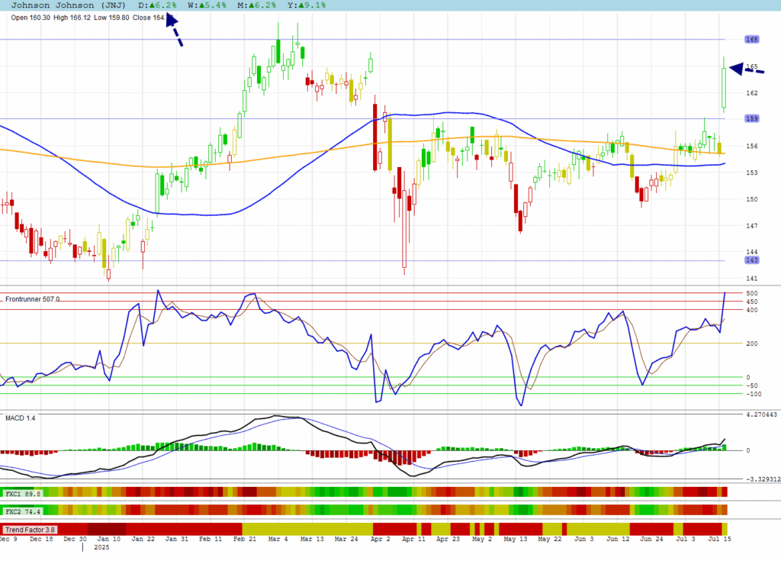Image resolution: width=781 pixels, height=561 pixels.
Task: Click the Feb 21 date label
Action: (245, 539)
